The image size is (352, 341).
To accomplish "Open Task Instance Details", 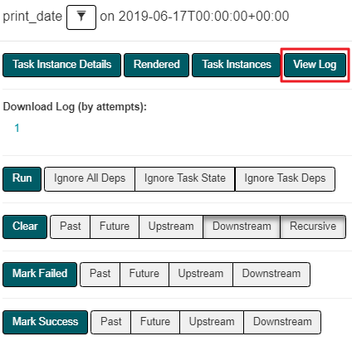I will click(x=61, y=65).
